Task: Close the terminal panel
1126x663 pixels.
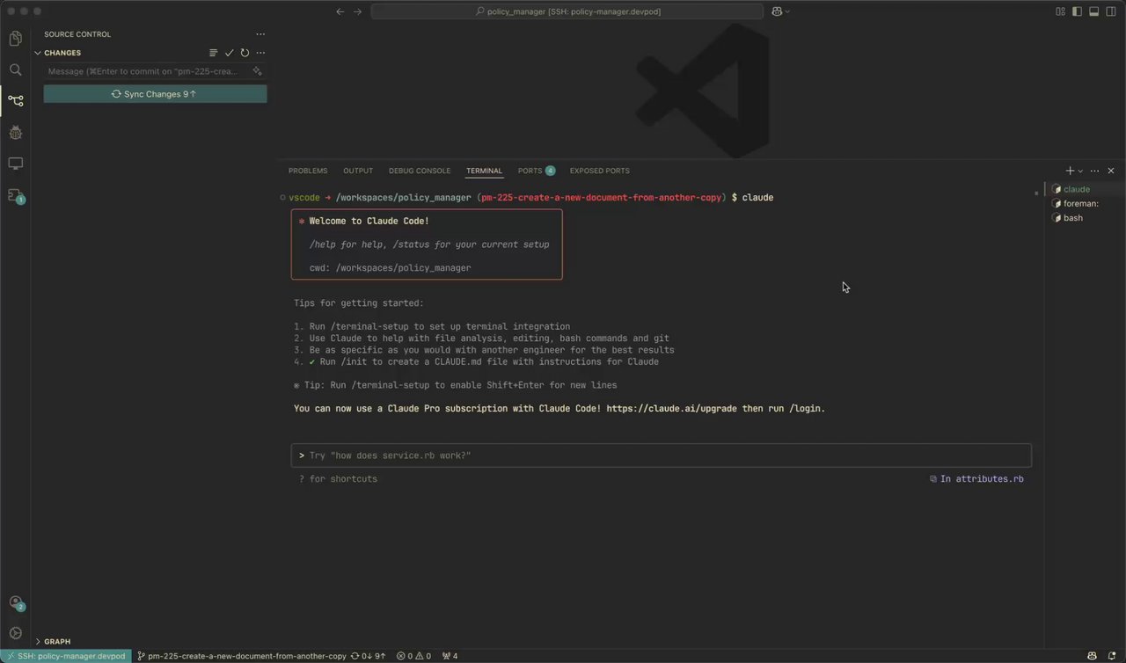Action: [1111, 171]
